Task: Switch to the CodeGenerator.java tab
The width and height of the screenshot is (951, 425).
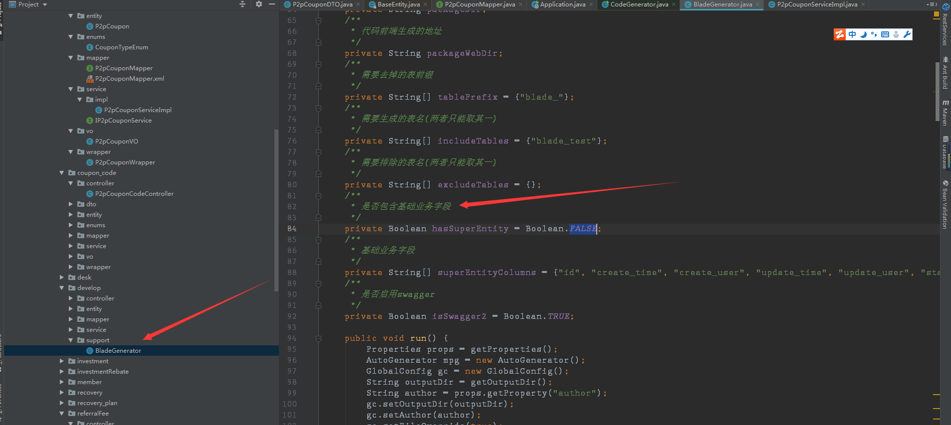Action: 639,4
